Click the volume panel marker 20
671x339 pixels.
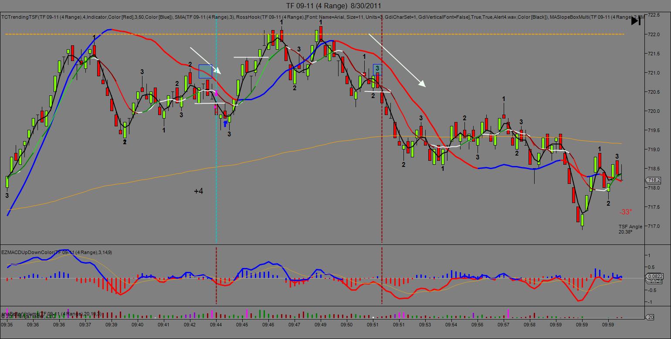[651, 317]
